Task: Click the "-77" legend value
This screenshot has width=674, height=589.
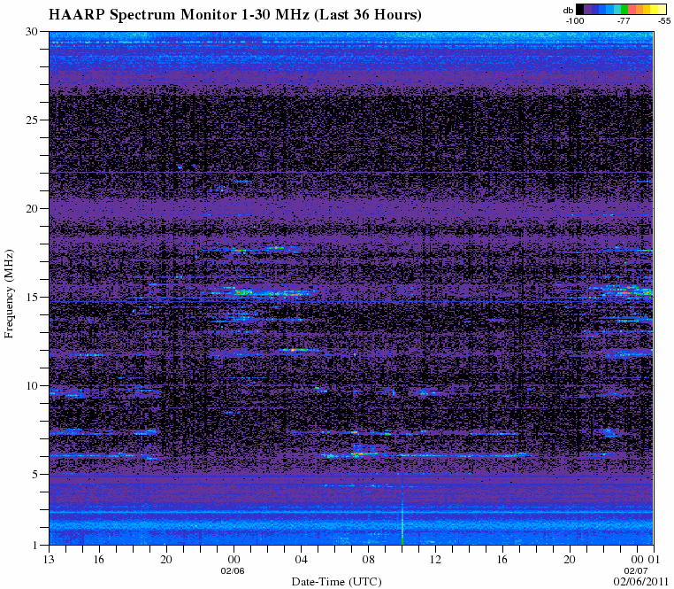Action: click(624, 21)
